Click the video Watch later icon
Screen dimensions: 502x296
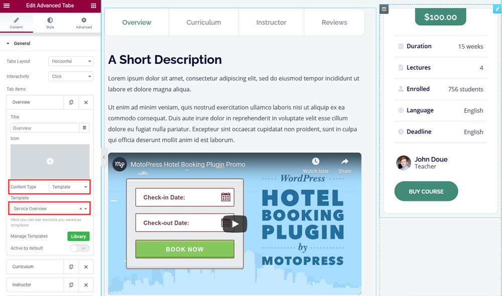point(316,161)
